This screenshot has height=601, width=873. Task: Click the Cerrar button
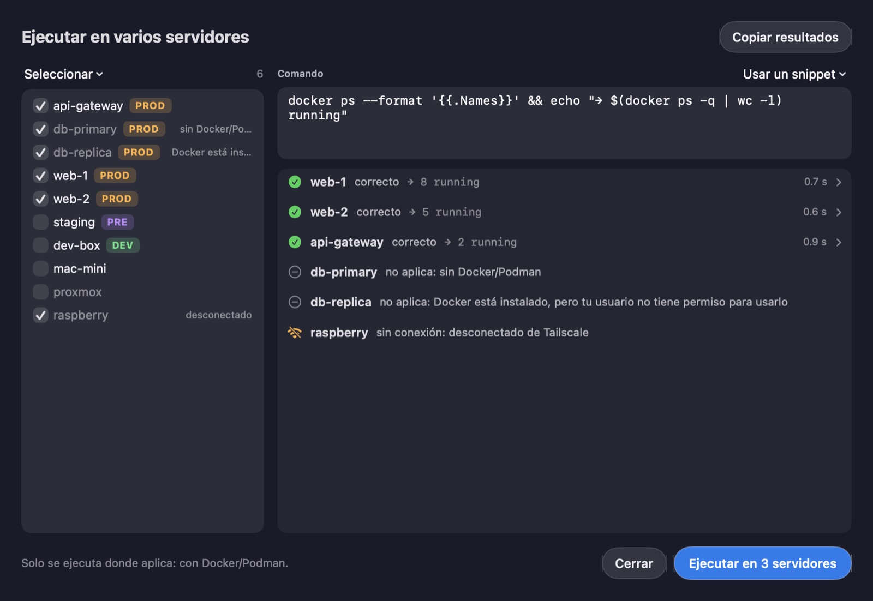tap(634, 563)
